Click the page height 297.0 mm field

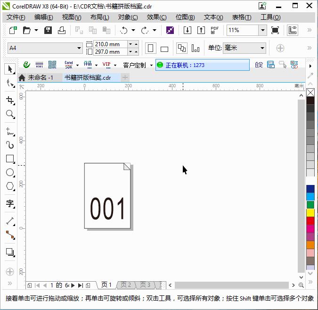pyautogui.click(x=110, y=52)
